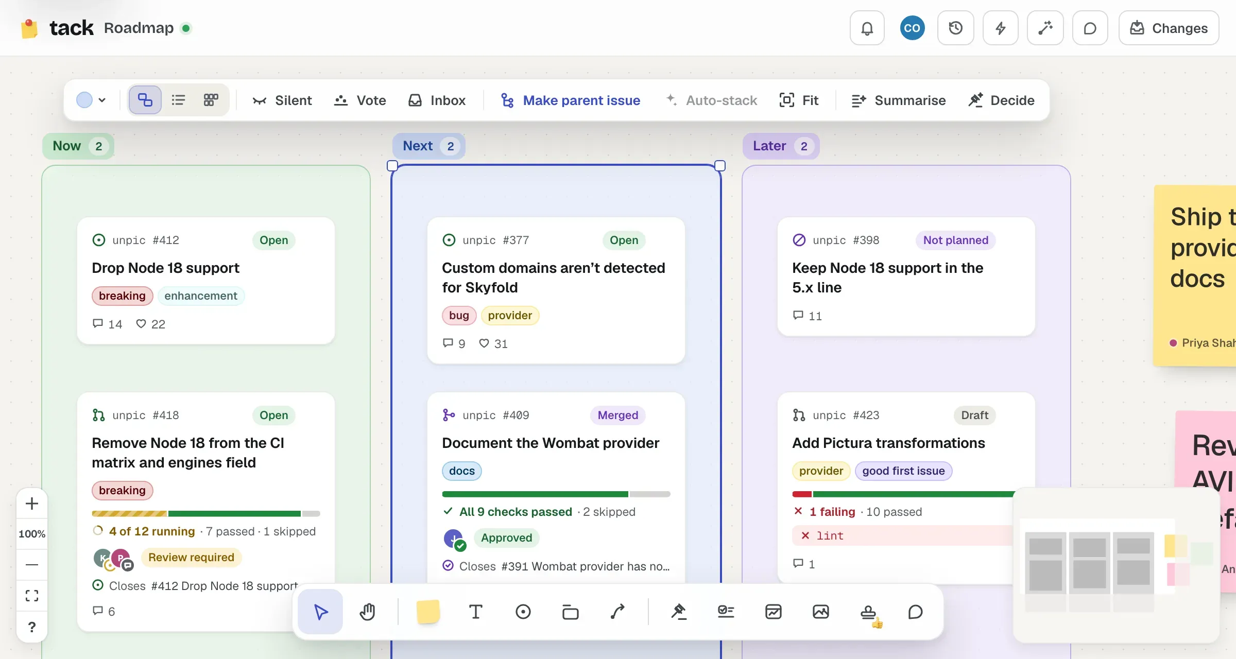Select the text tool
The height and width of the screenshot is (659, 1236).
pyautogui.click(x=475, y=612)
